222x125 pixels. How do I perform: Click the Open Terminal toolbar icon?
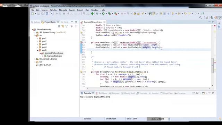pyautogui.click(x=47, y=14)
